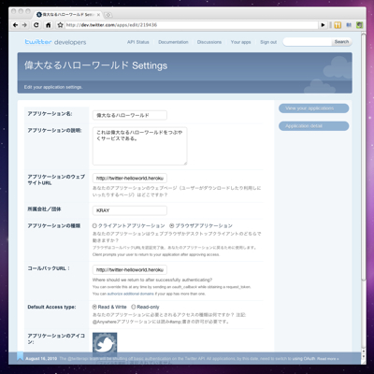Screen dimensions: 374x374
Task: Focus the search text field in header
Action: 308,42
